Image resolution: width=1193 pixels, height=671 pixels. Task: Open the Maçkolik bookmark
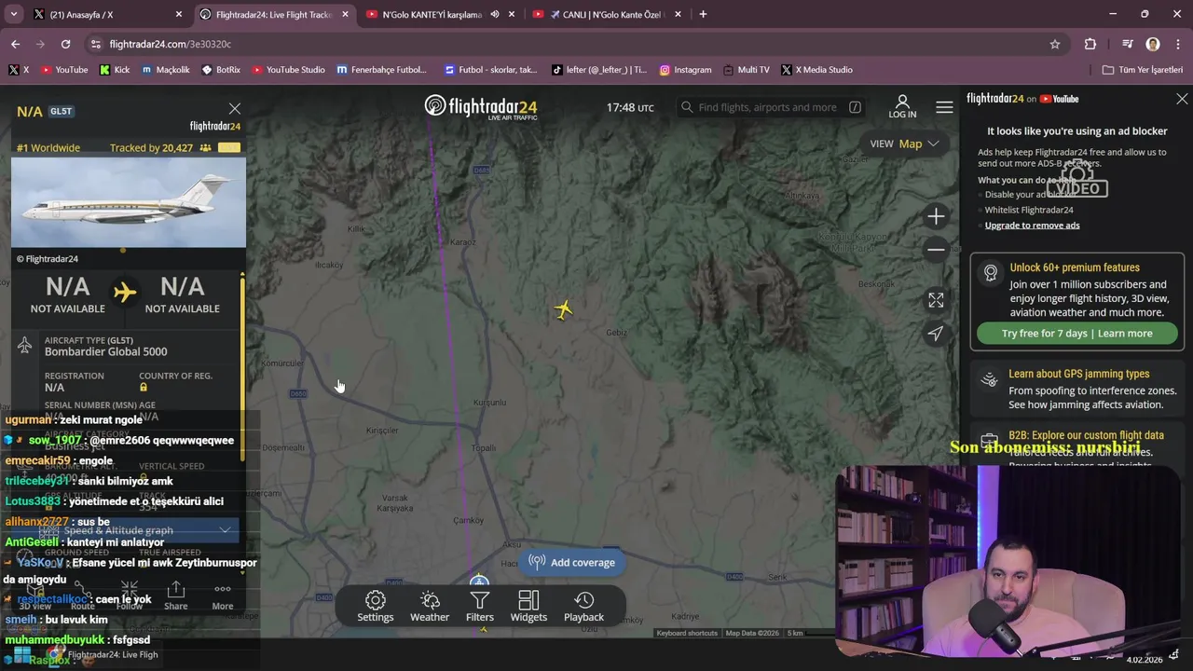coord(165,70)
